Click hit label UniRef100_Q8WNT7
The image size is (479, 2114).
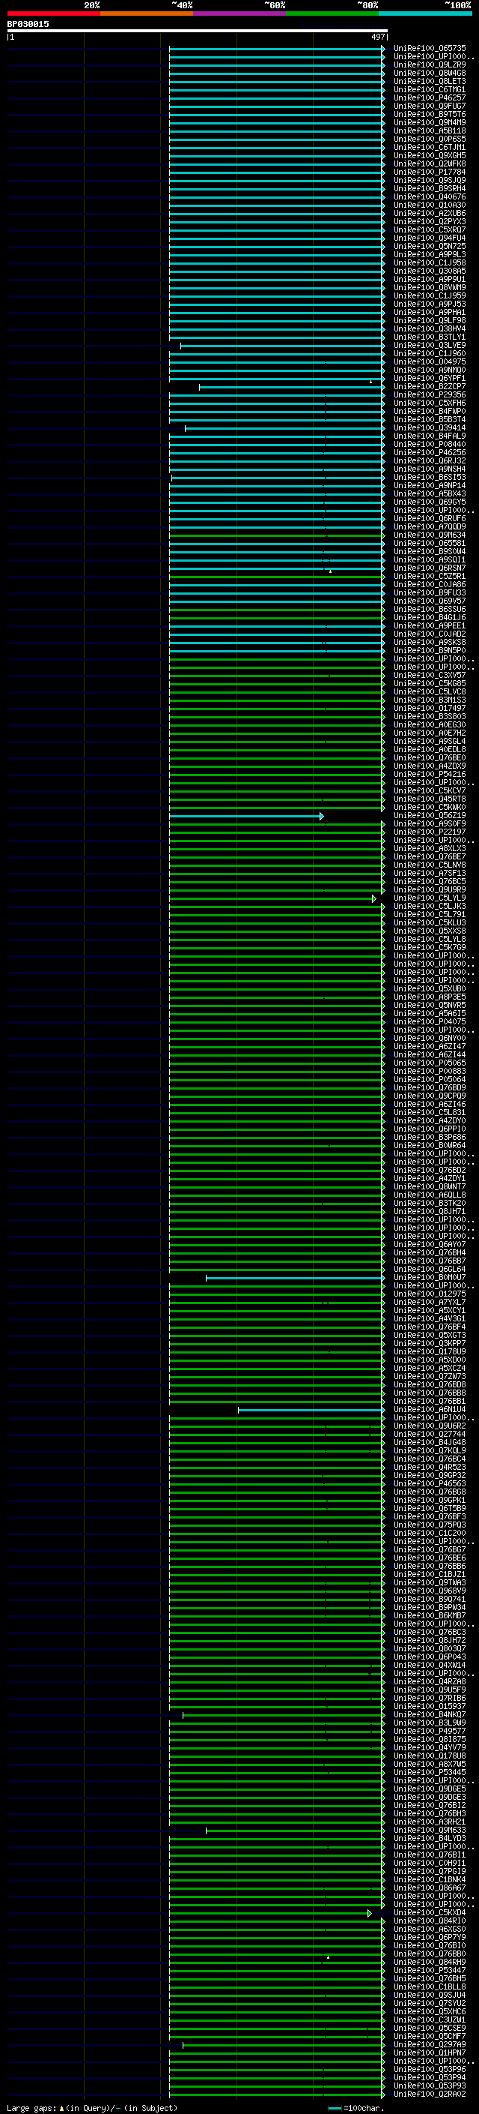click(429, 1187)
